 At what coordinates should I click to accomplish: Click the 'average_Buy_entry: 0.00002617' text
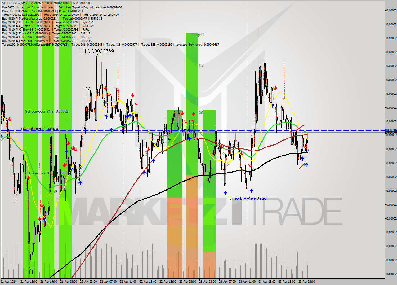pyautogui.click(x=198, y=44)
